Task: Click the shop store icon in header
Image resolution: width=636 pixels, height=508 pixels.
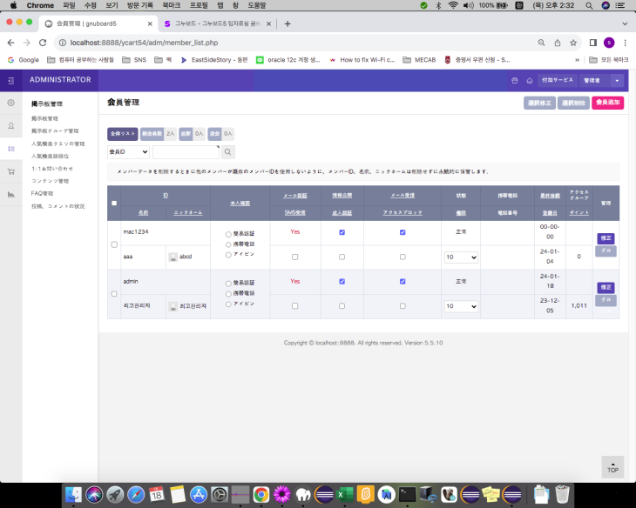Action: (x=515, y=80)
